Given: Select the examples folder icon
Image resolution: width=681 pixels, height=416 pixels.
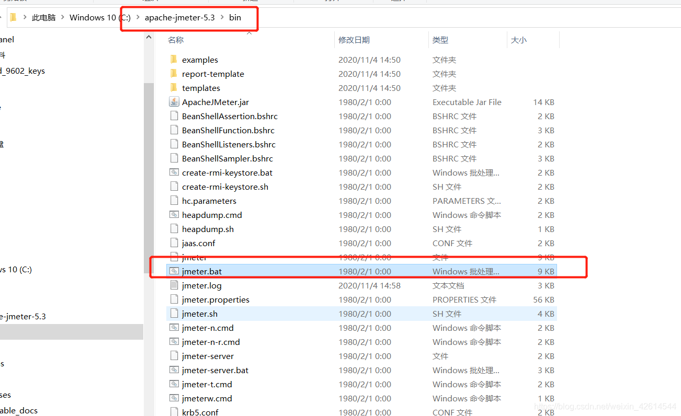Looking at the screenshot, I should (174, 60).
